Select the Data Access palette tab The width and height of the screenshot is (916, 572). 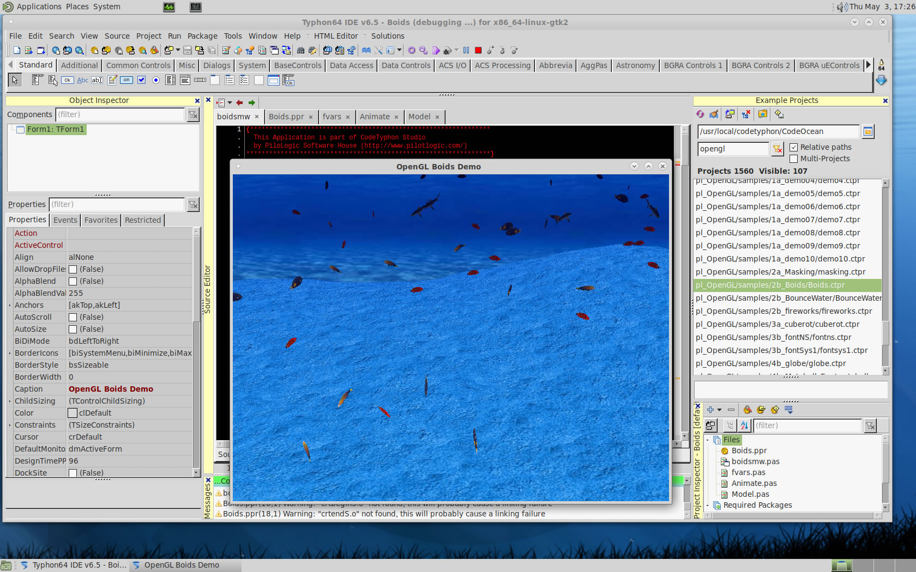coord(351,65)
